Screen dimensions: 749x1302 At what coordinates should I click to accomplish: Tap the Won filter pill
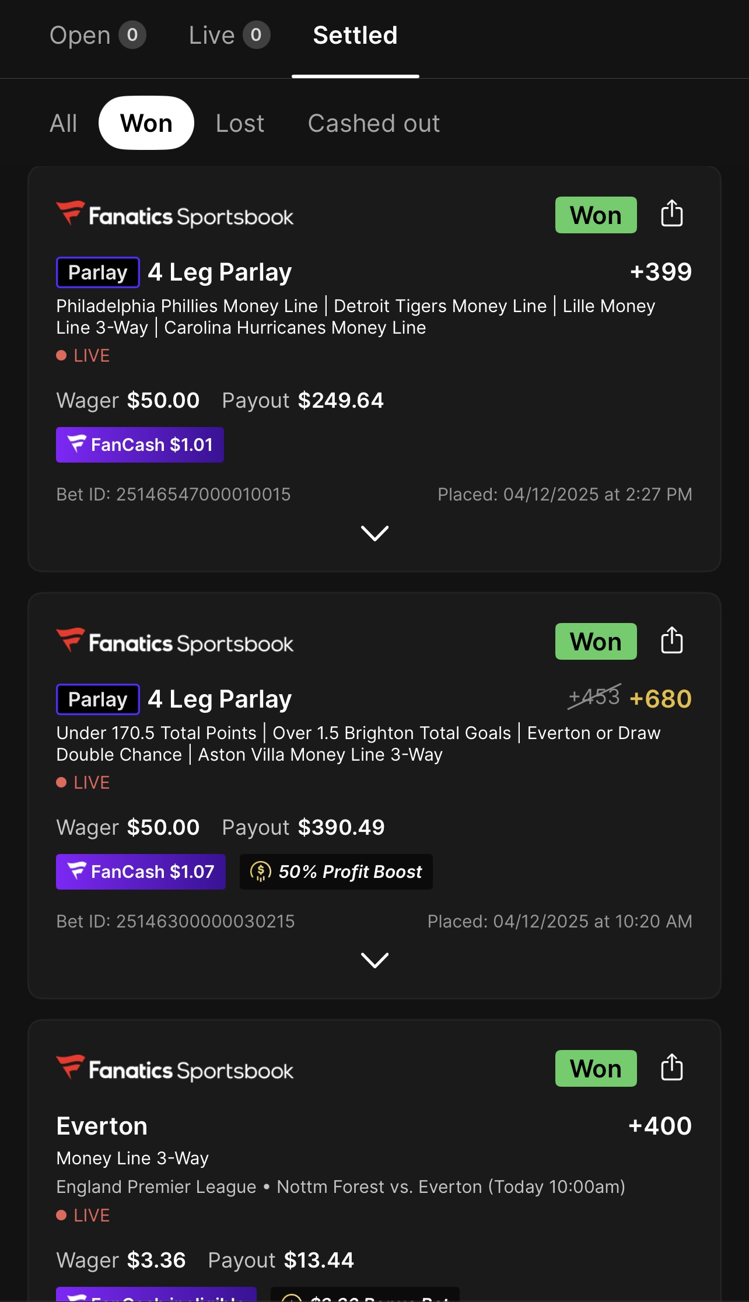point(146,123)
